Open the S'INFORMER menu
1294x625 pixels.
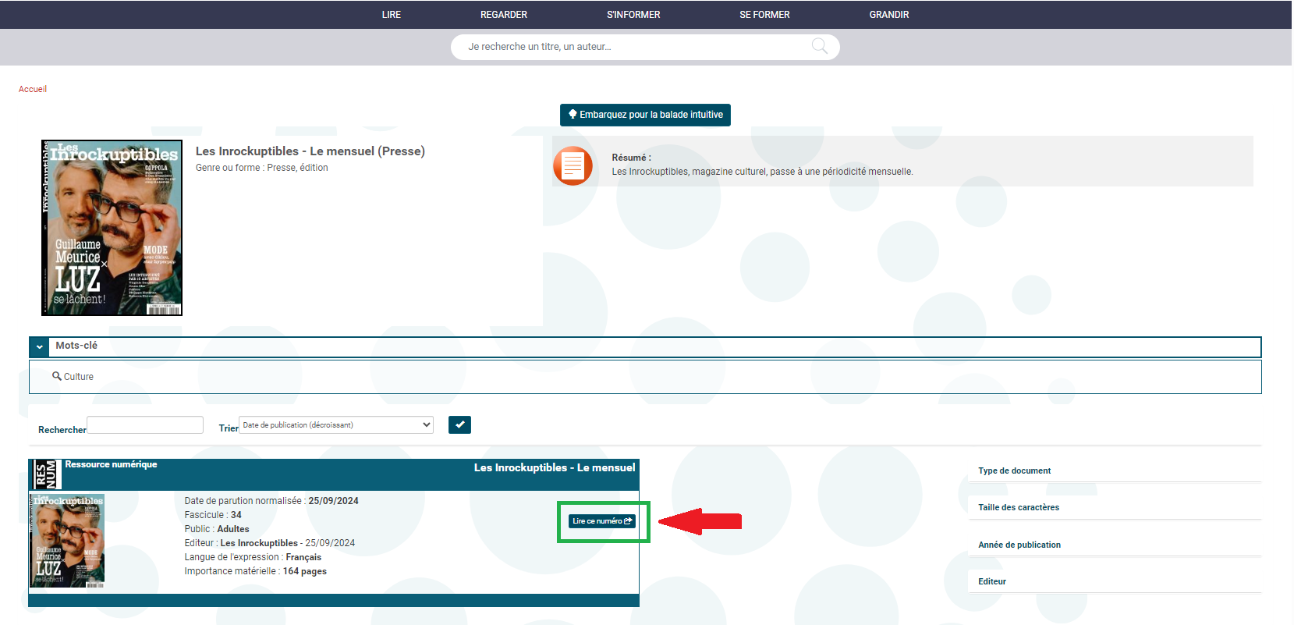tap(633, 15)
